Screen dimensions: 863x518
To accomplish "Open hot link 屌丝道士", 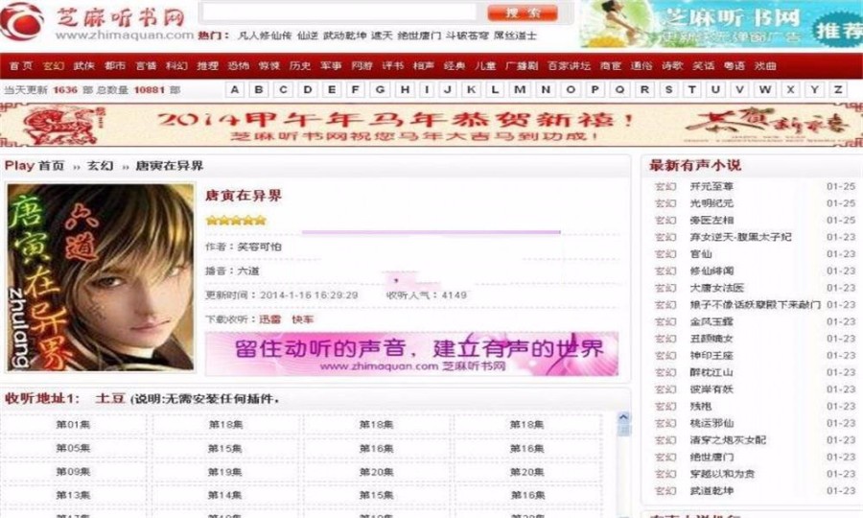I will [x=515, y=35].
